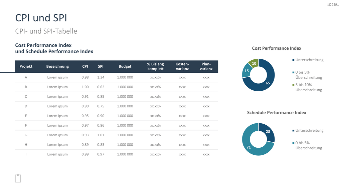Click CPI value 0.99 in row I
This screenshot has height=192, width=342.
(x=85, y=154)
